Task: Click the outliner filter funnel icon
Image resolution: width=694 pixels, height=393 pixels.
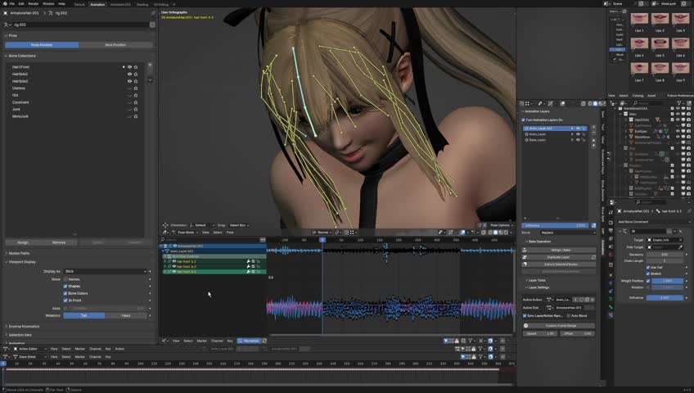Action: [678, 103]
